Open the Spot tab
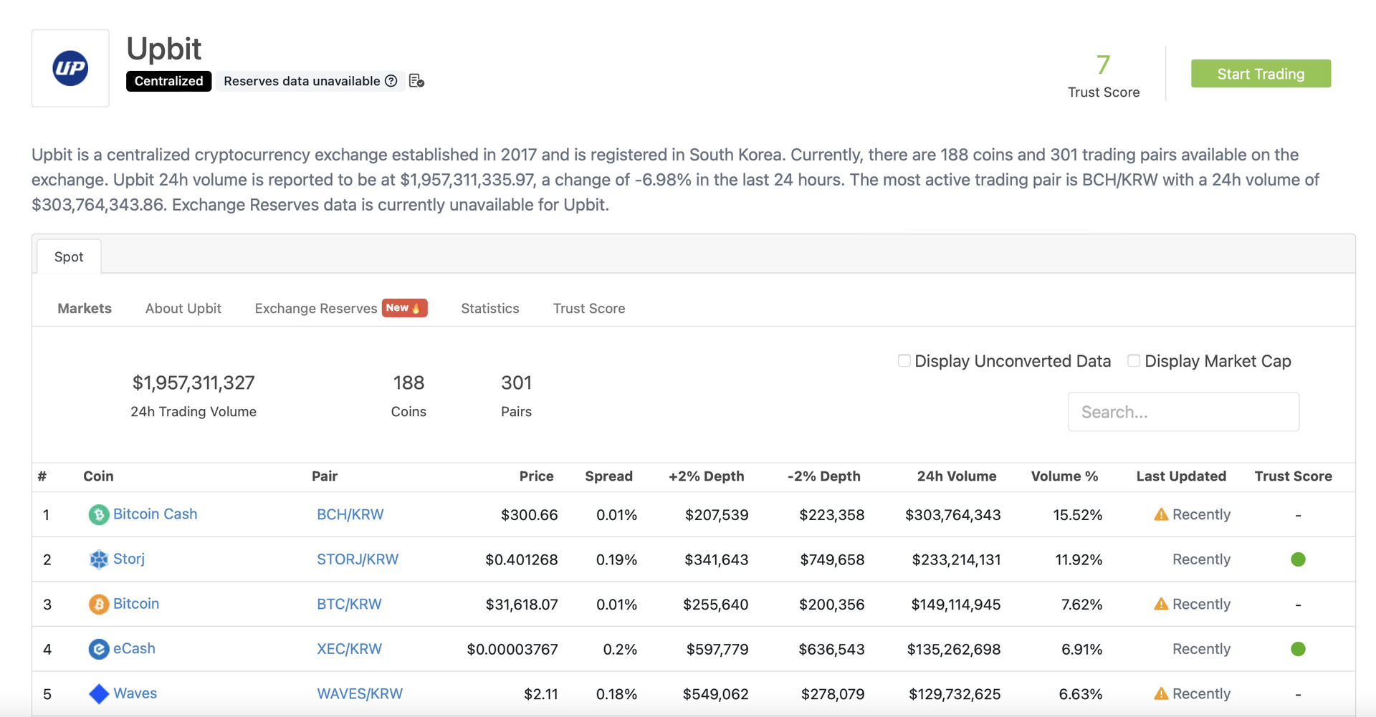This screenshot has height=717, width=1376. tap(69, 256)
